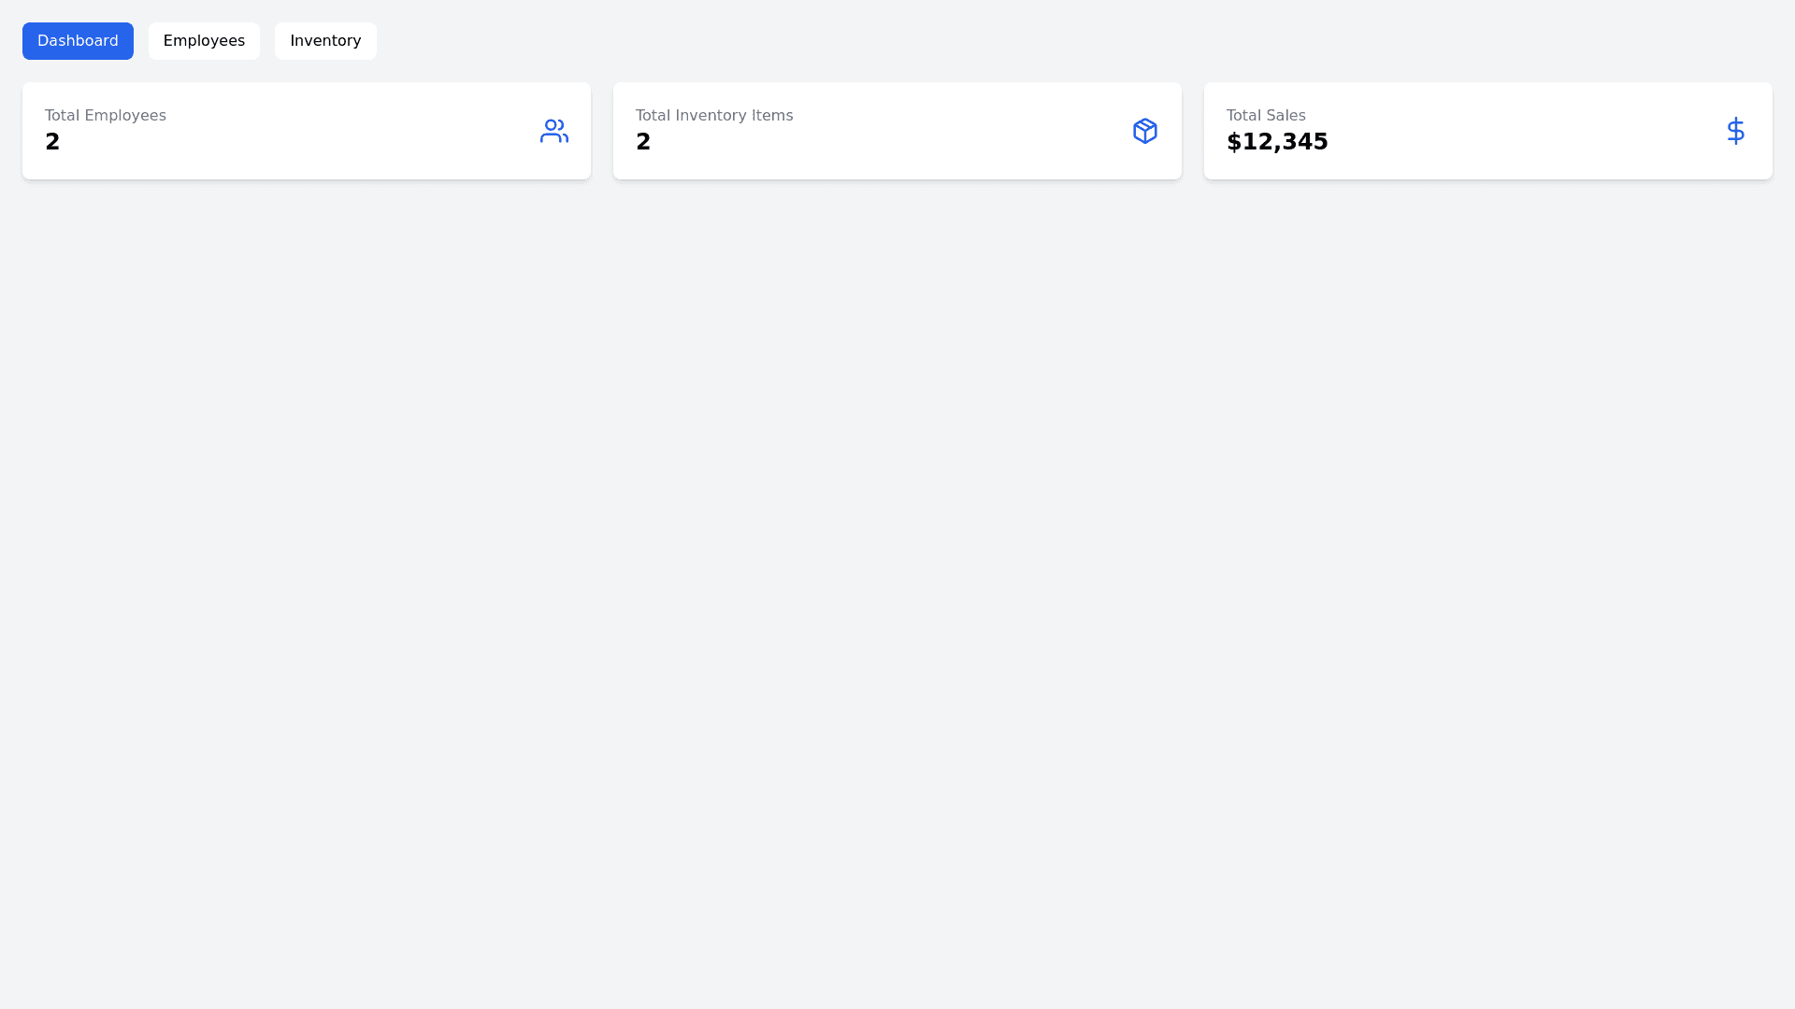Click the $12,345 sales figure
The width and height of the screenshot is (1795, 1009).
[1277, 142]
